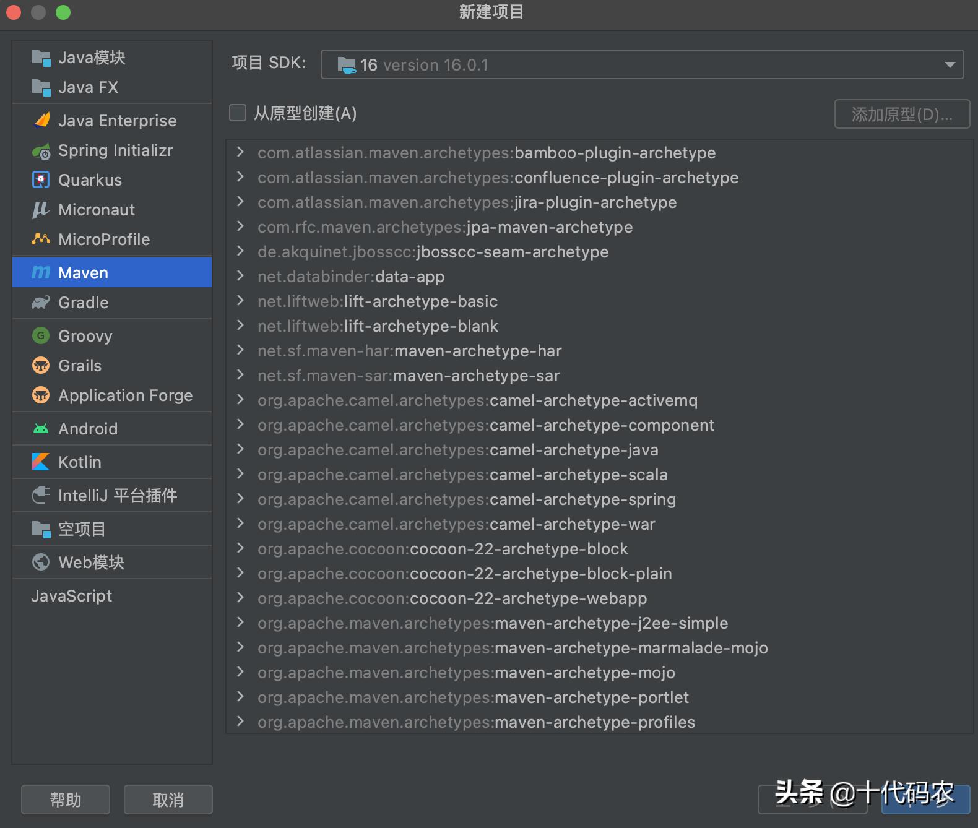This screenshot has height=828, width=978.
Task: Expand cocoon-22-archetype-block node
Action: (240, 548)
